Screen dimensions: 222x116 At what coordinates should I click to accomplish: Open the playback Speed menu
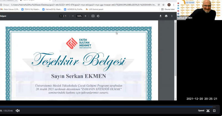(x=201, y=110)
